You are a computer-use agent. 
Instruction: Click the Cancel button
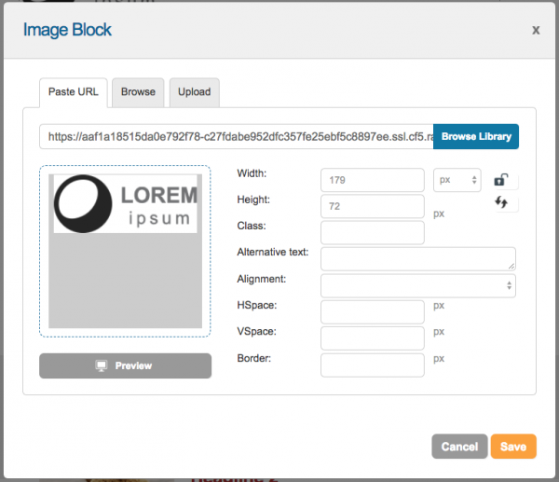pyautogui.click(x=459, y=447)
